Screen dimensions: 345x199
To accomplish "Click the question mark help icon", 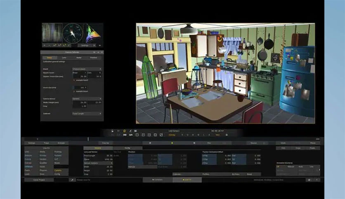I will point(317,180).
